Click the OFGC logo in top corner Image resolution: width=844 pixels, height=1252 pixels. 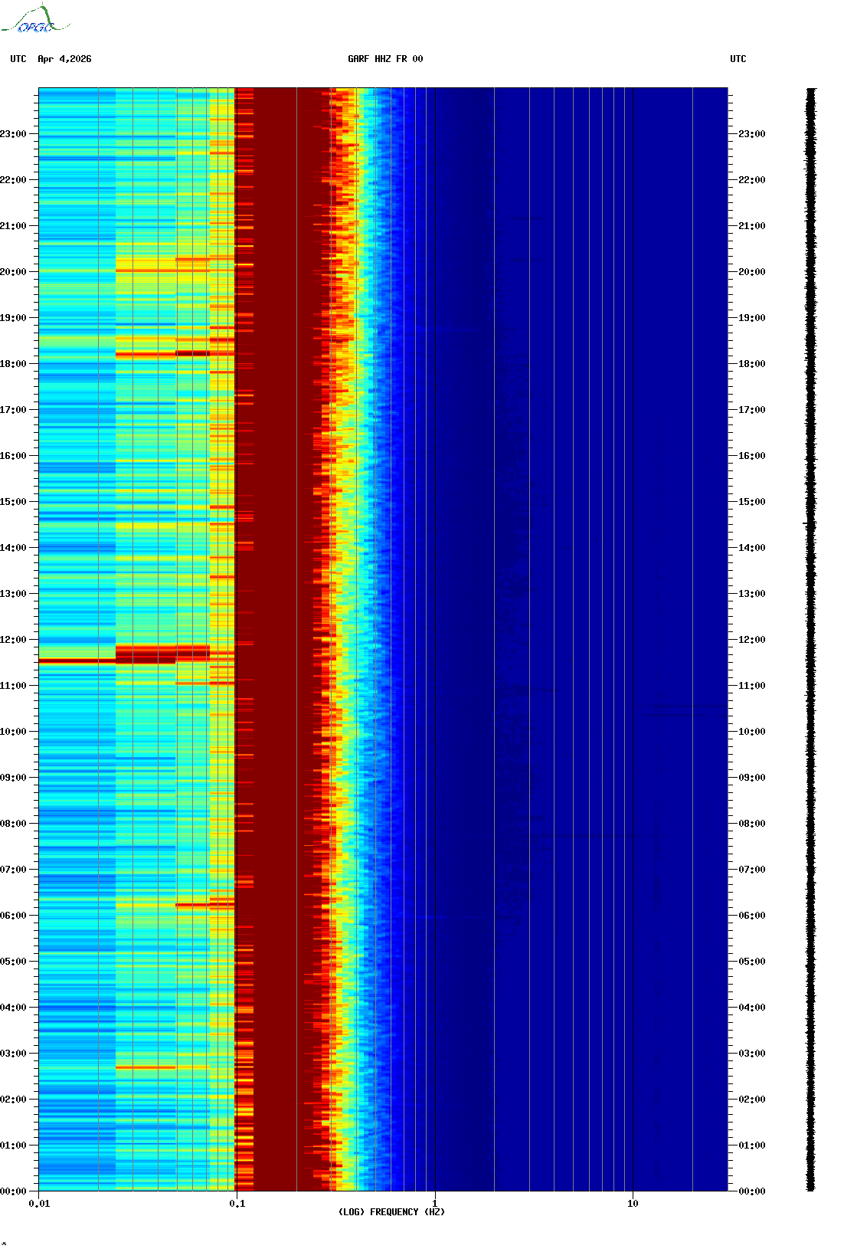pyautogui.click(x=34, y=21)
